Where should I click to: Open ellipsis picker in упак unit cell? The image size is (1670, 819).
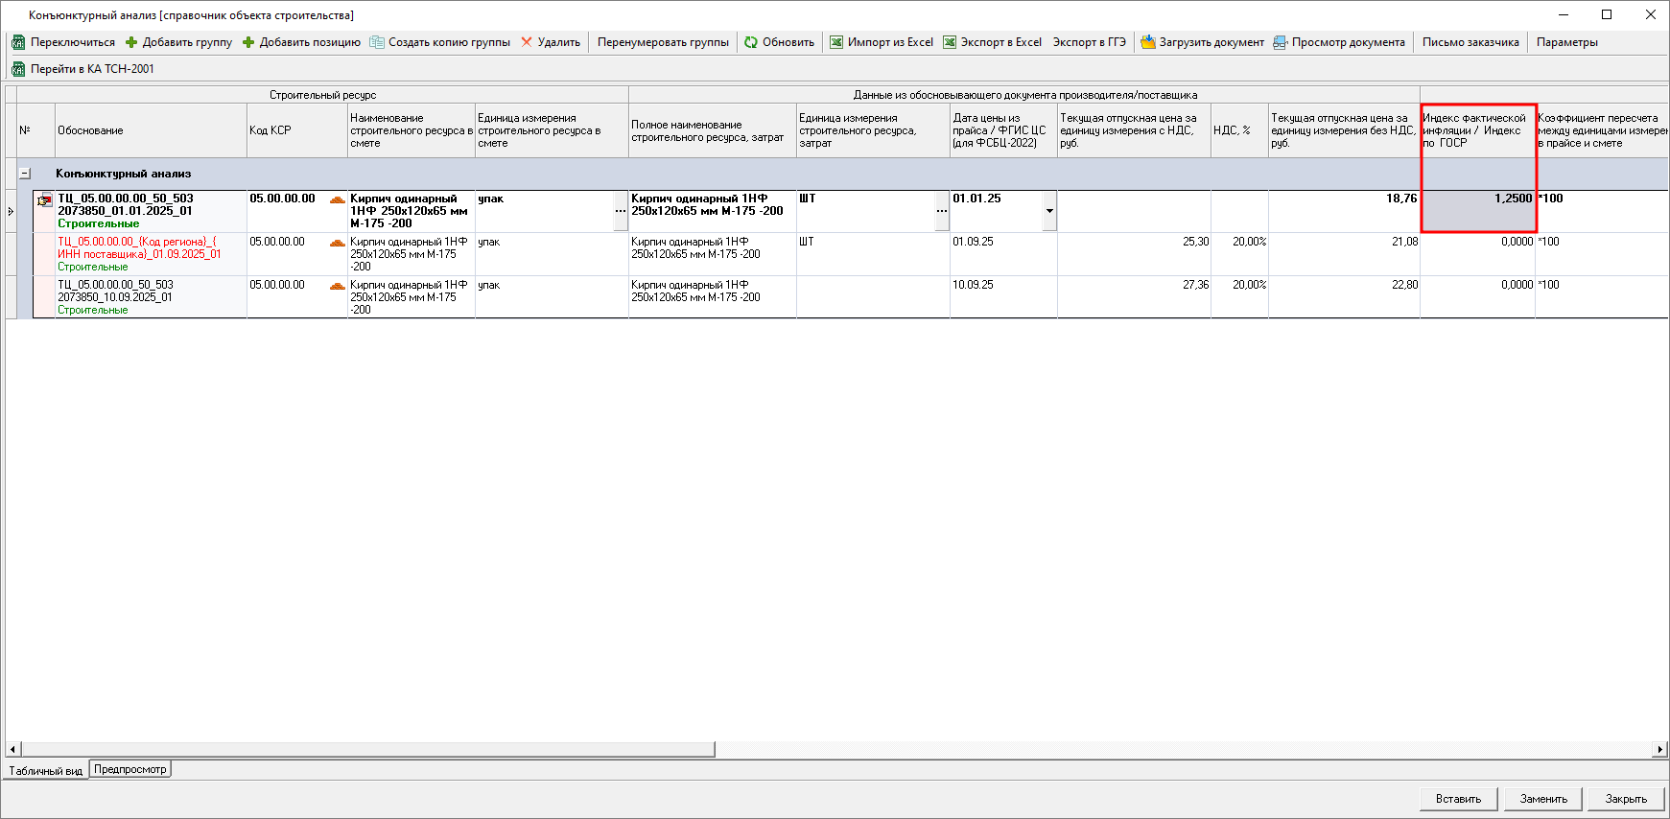click(x=620, y=211)
